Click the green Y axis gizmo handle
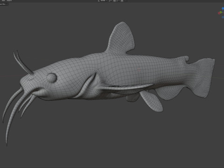Viewport: 224px width, 168px height. pyautogui.click(x=221, y=12)
